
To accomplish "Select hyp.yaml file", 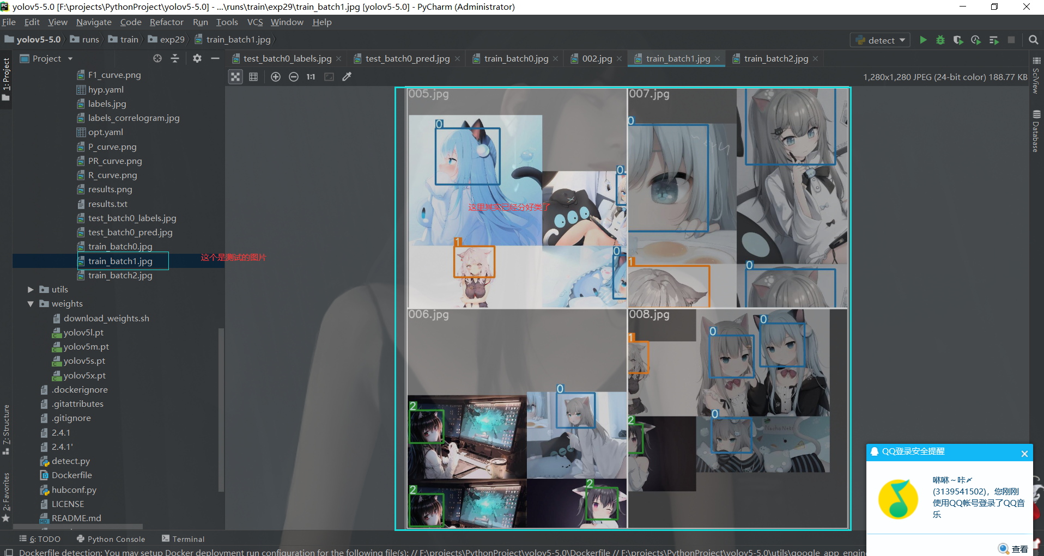I will [x=106, y=90].
